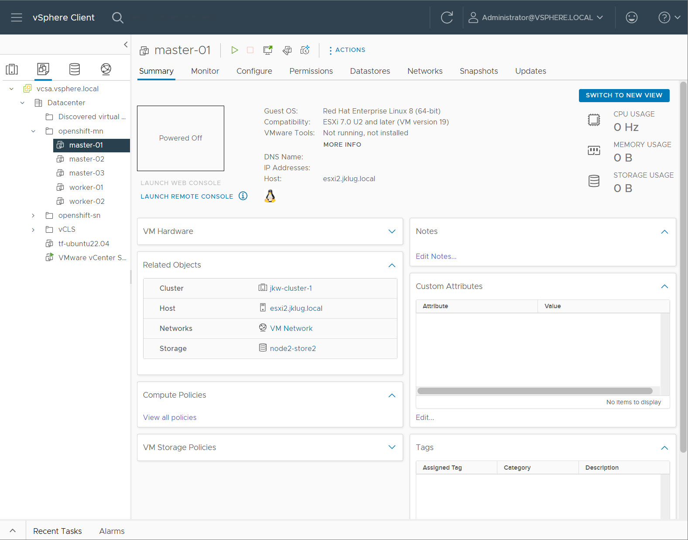This screenshot has width=688, height=540.
Task: Open the hamburger main menu
Action: point(17,17)
